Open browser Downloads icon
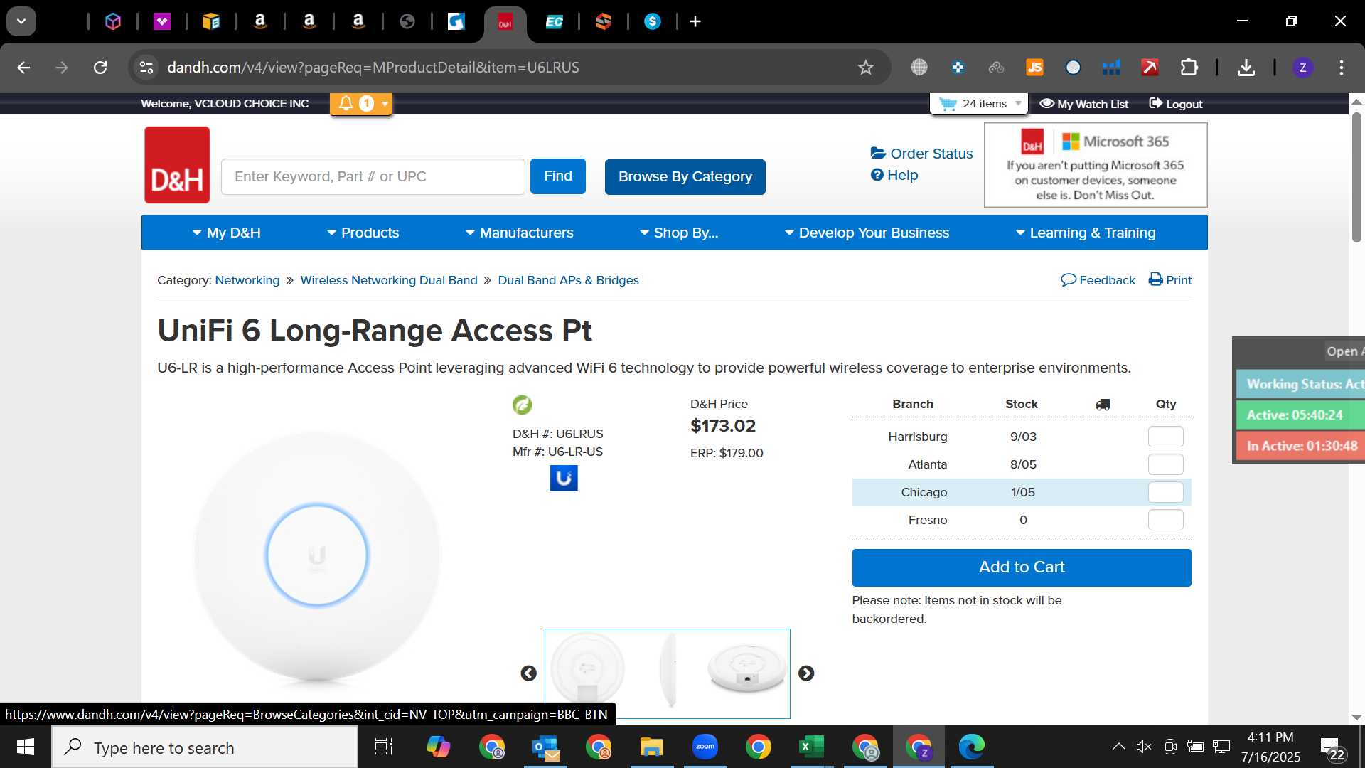This screenshot has width=1365, height=768. tap(1246, 68)
